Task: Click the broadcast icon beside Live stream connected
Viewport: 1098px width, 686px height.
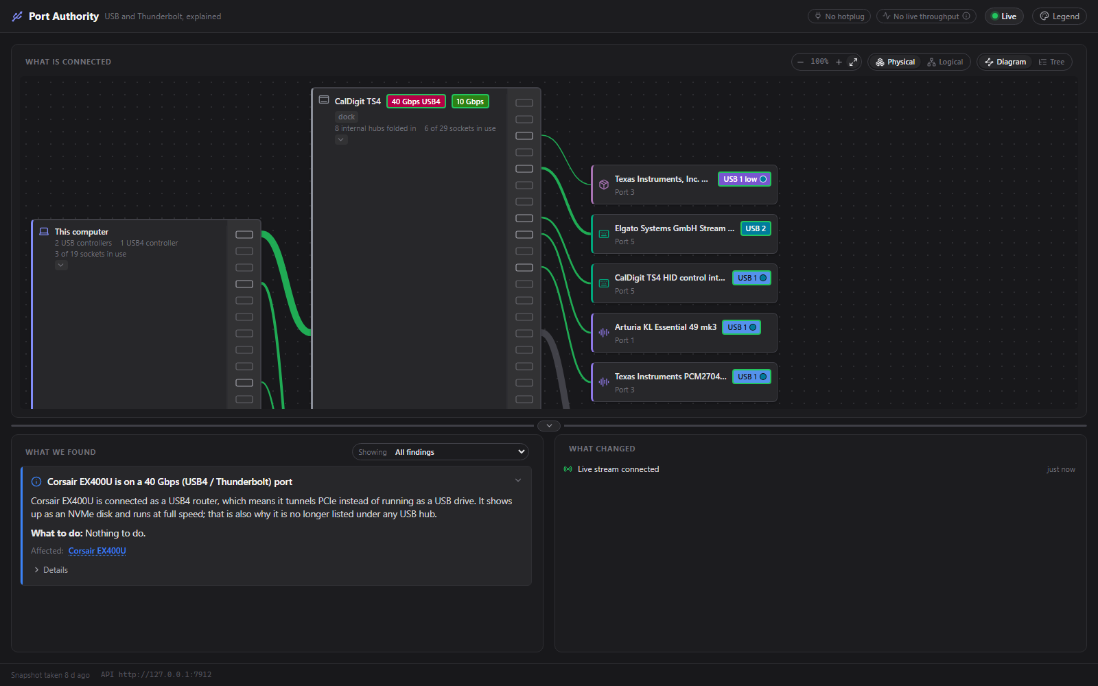Action: point(568,469)
